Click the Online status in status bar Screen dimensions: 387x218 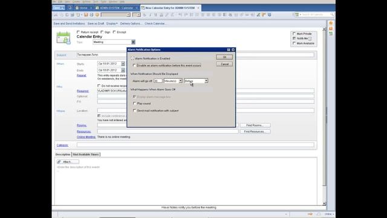[329, 214]
